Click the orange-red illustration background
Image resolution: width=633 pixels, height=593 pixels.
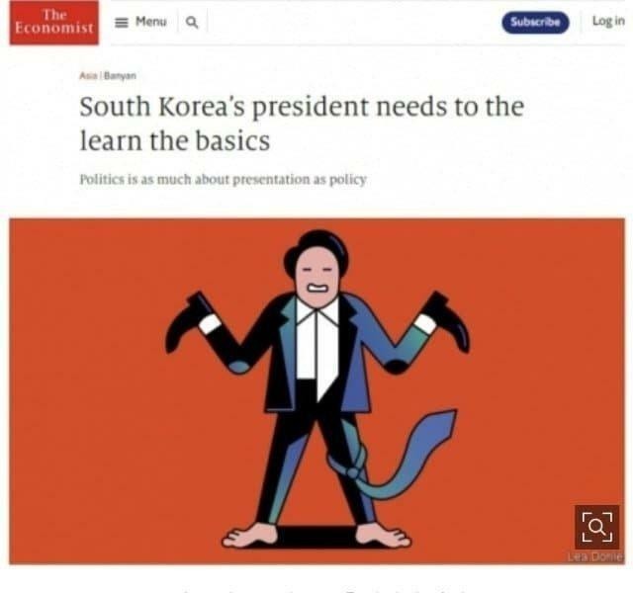101,403
